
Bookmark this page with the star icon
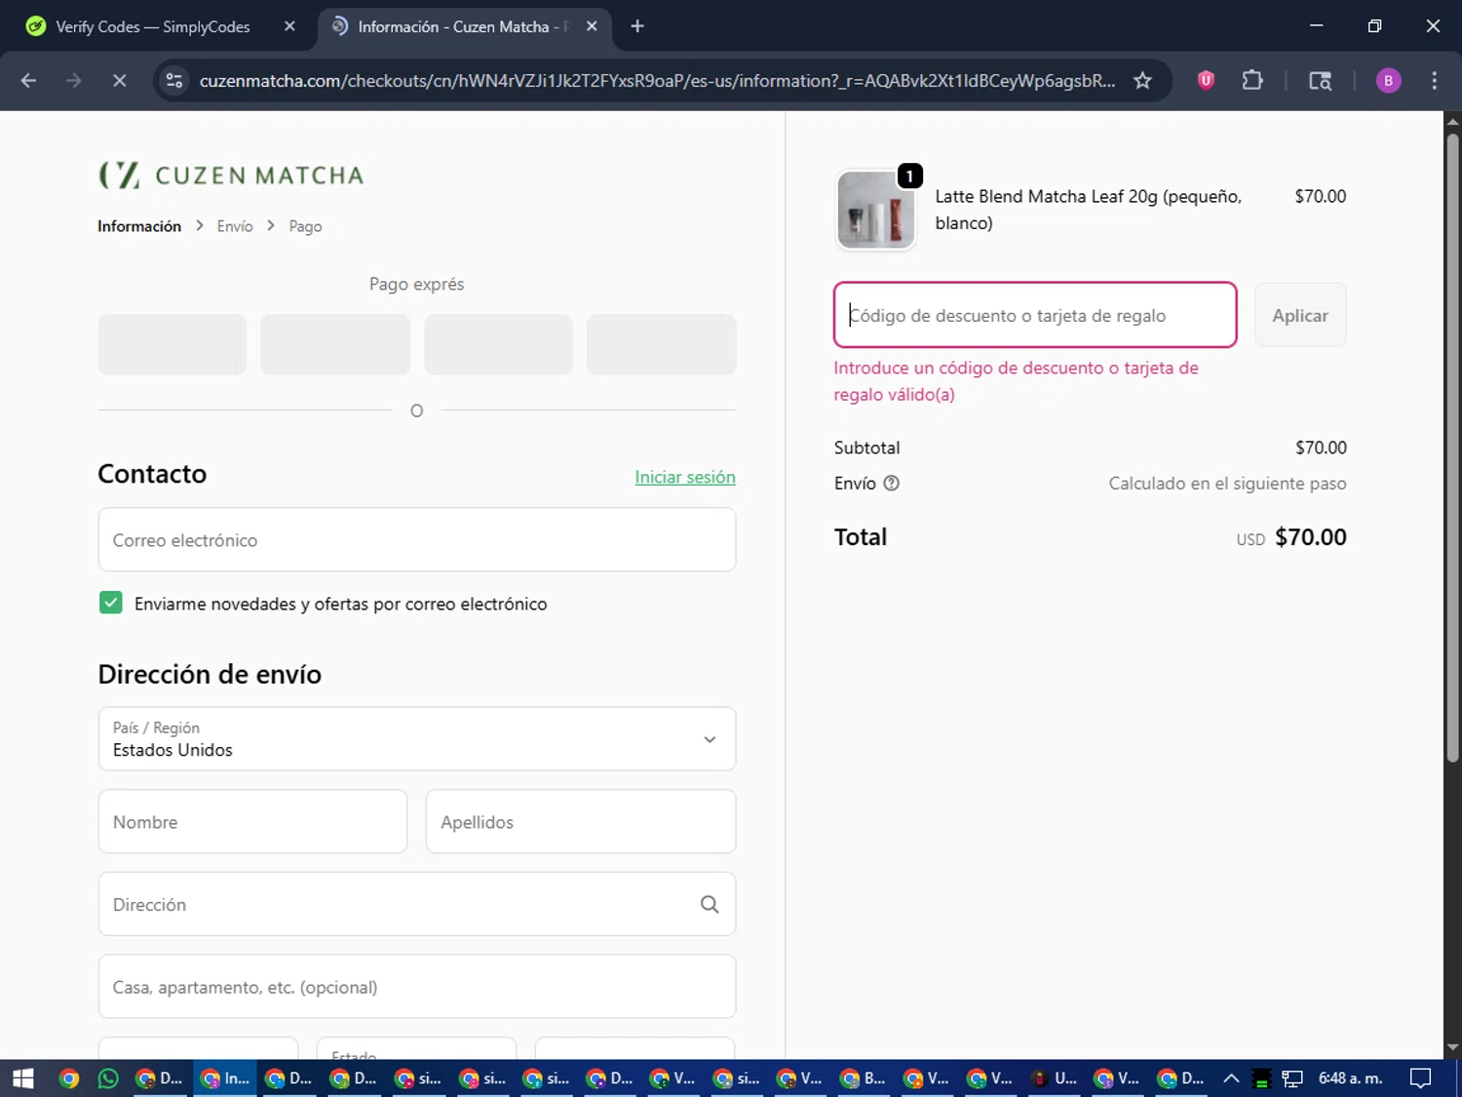(x=1142, y=81)
